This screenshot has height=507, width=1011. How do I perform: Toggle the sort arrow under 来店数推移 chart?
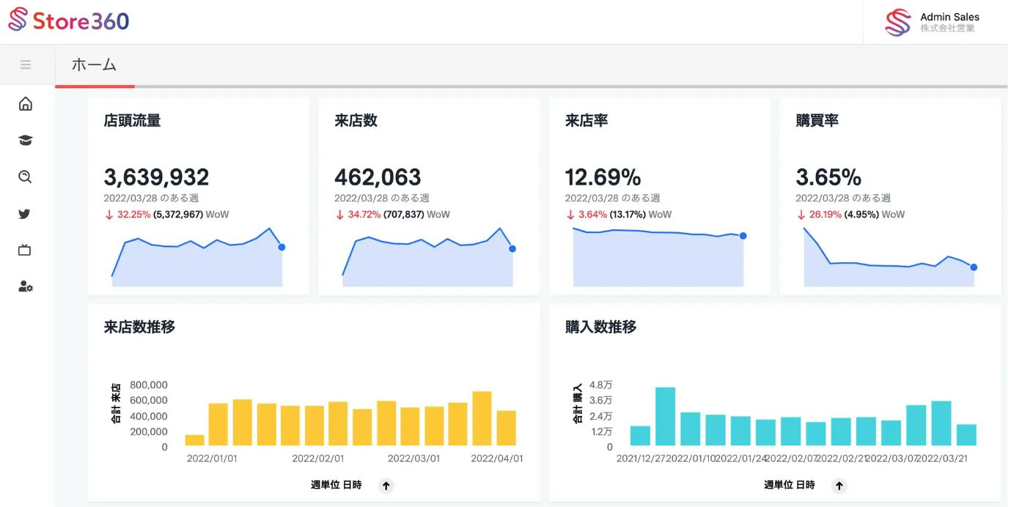click(386, 485)
